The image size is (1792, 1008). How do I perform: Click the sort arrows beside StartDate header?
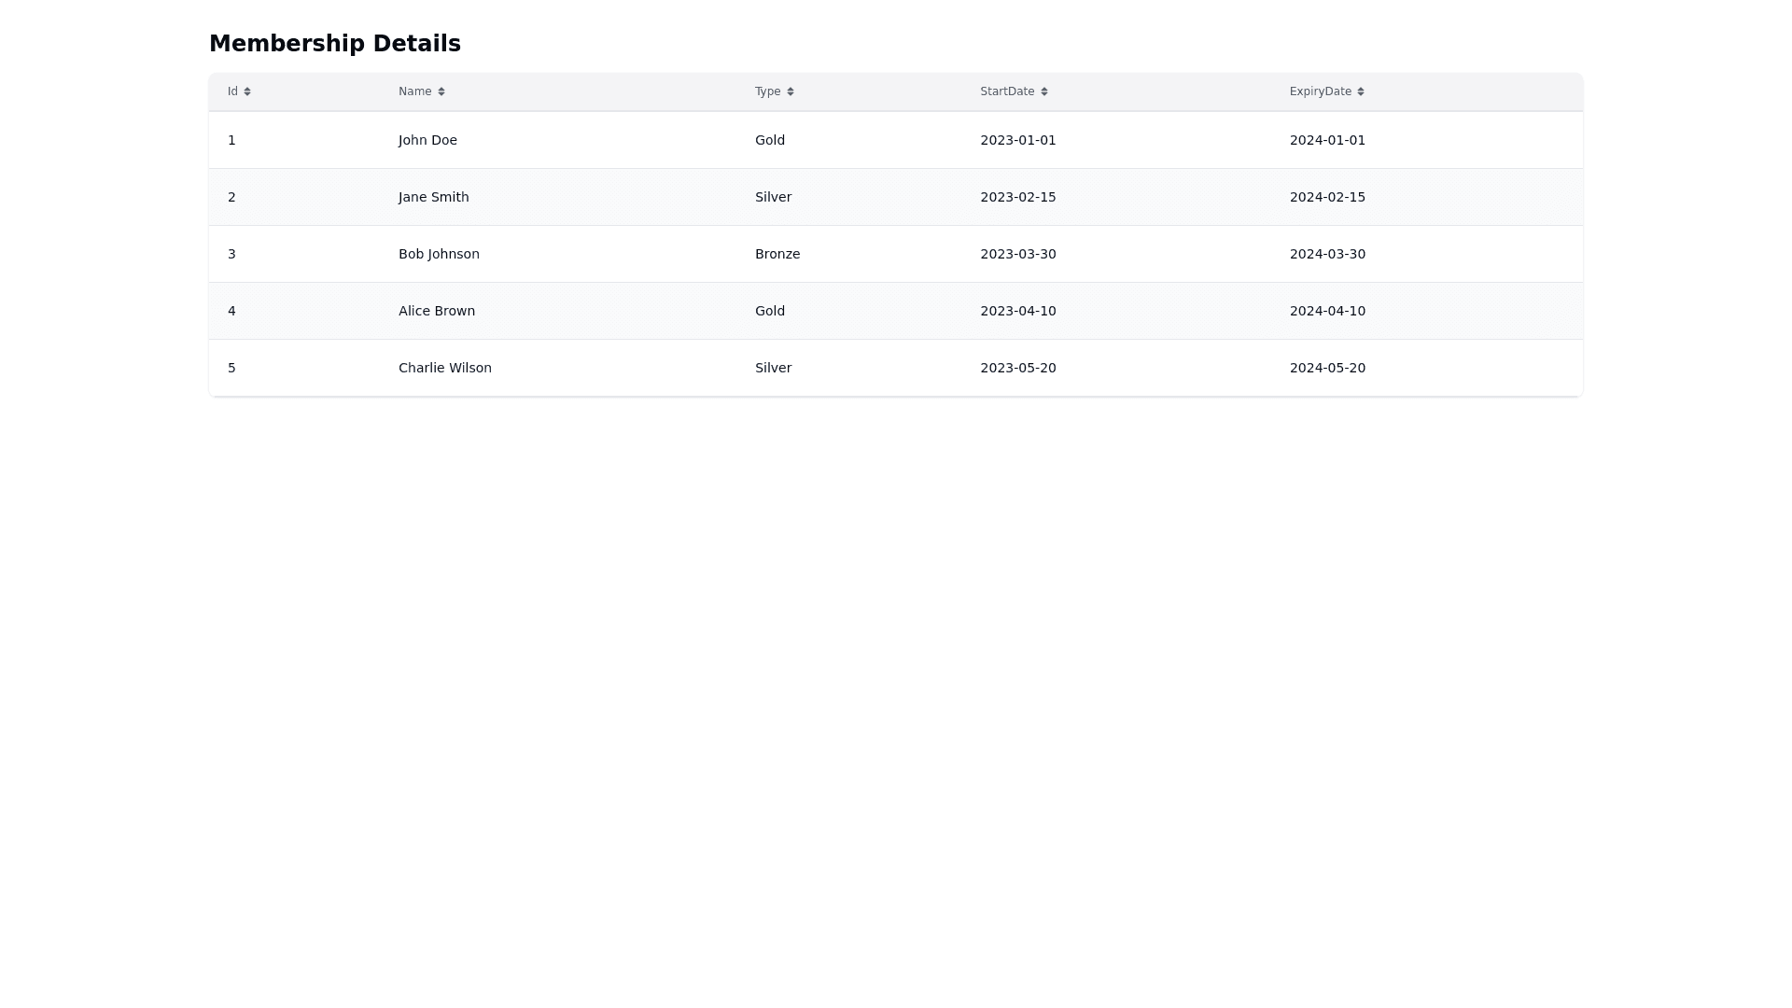pyautogui.click(x=1044, y=91)
